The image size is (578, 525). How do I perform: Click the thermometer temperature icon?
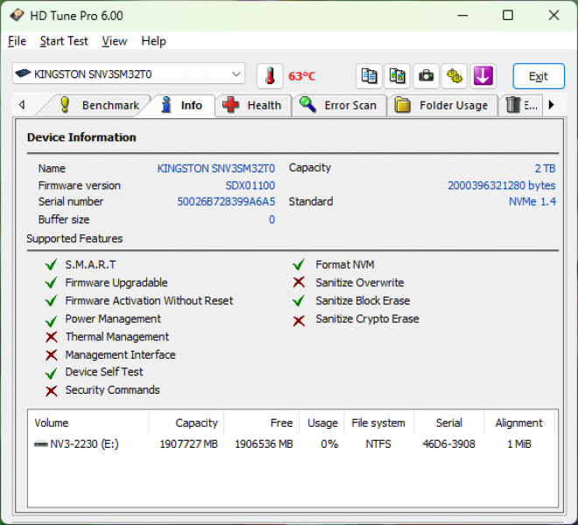point(270,76)
